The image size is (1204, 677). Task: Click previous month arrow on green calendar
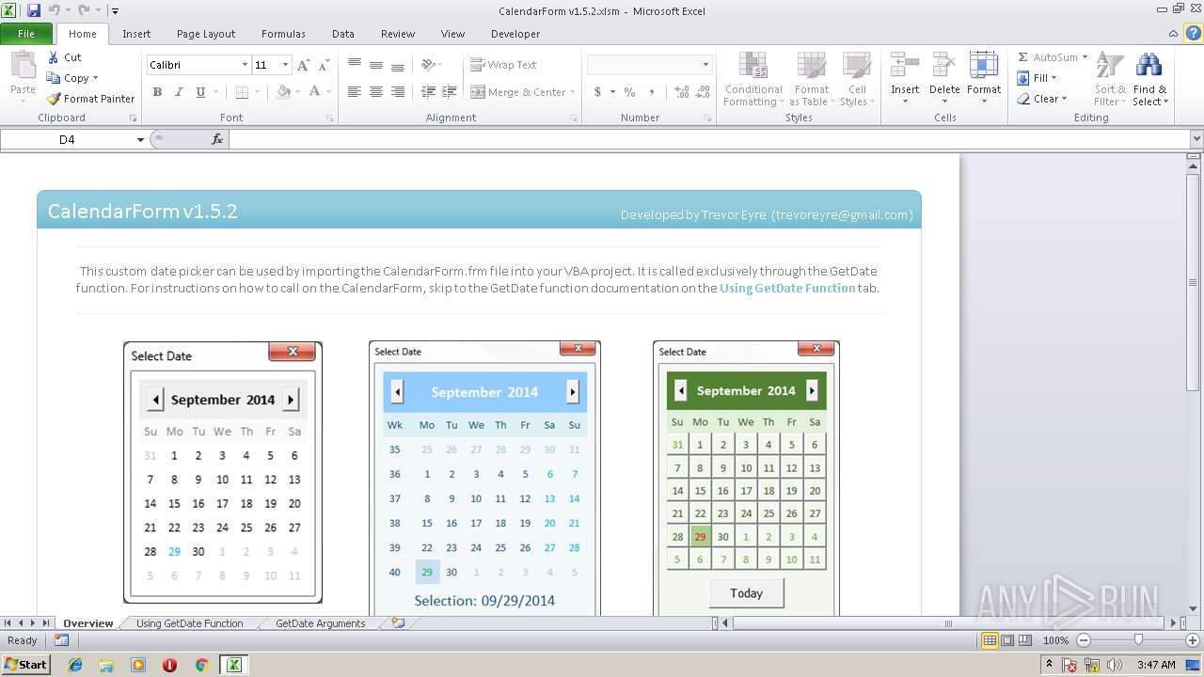tap(681, 390)
